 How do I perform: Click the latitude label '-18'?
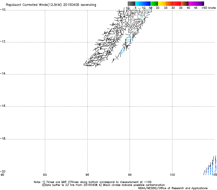click(3, 138)
